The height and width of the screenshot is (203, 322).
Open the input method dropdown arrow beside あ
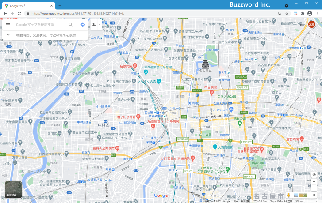pos(100,25)
